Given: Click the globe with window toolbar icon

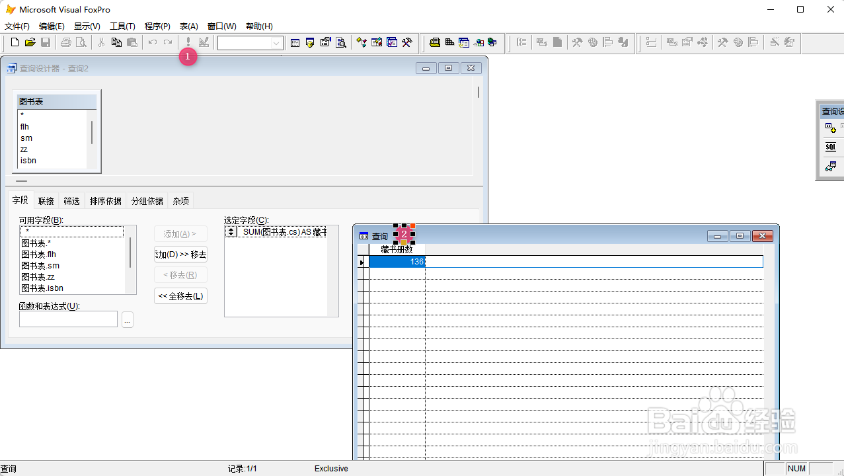Looking at the screenshot, I should pos(492,42).
